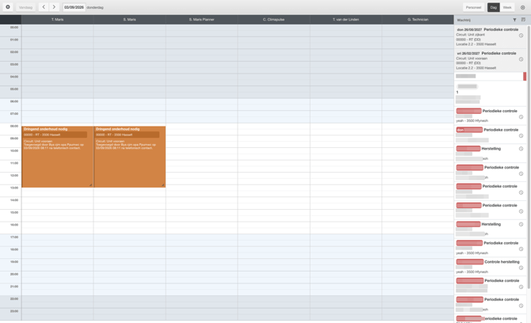Image resolution: width=531 pixels, height=323 pixels.
Task: Open the Personeel view button
Action: pyautogui.click(x=473, y=7)
